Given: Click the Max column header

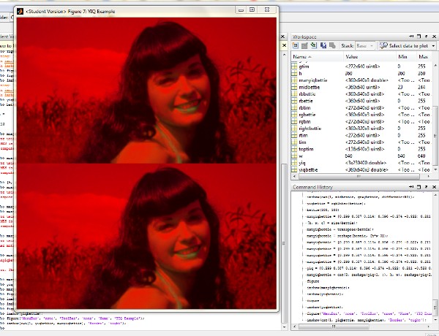Looking at the screenshot, I should [x=424, y=57].
